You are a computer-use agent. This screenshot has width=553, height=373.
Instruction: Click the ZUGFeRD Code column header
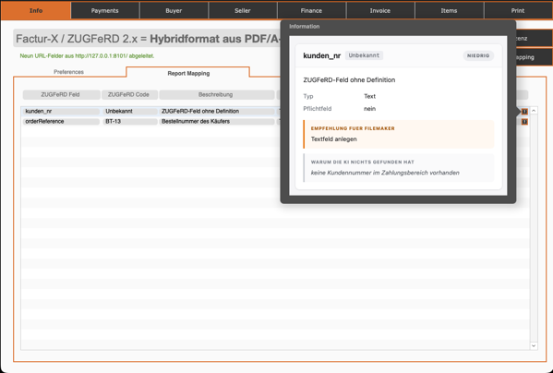129,94
